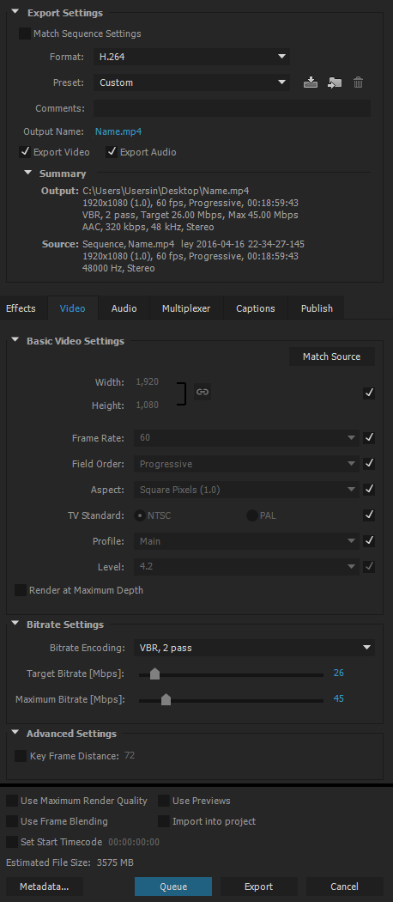Select the PAL TV standard
The height and width of the screenshot is (902, 393).
pyautogui.click(x=251, y=515)
